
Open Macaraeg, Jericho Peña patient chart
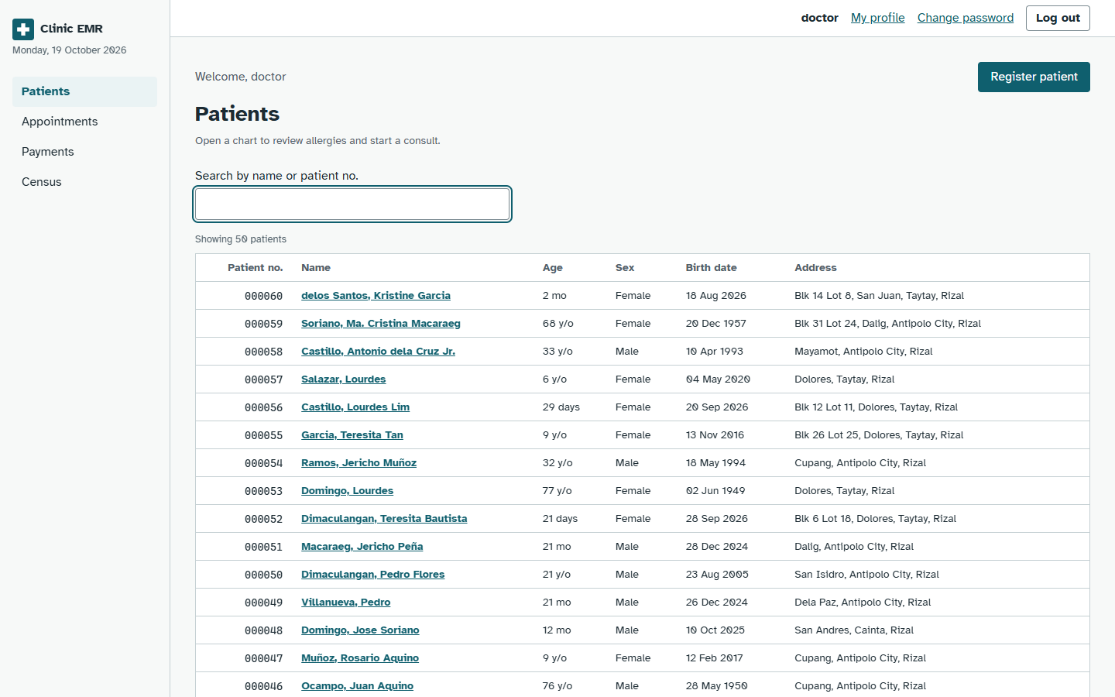362,547
